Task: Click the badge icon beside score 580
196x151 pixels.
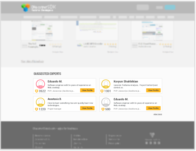Action: click(103, 109)
